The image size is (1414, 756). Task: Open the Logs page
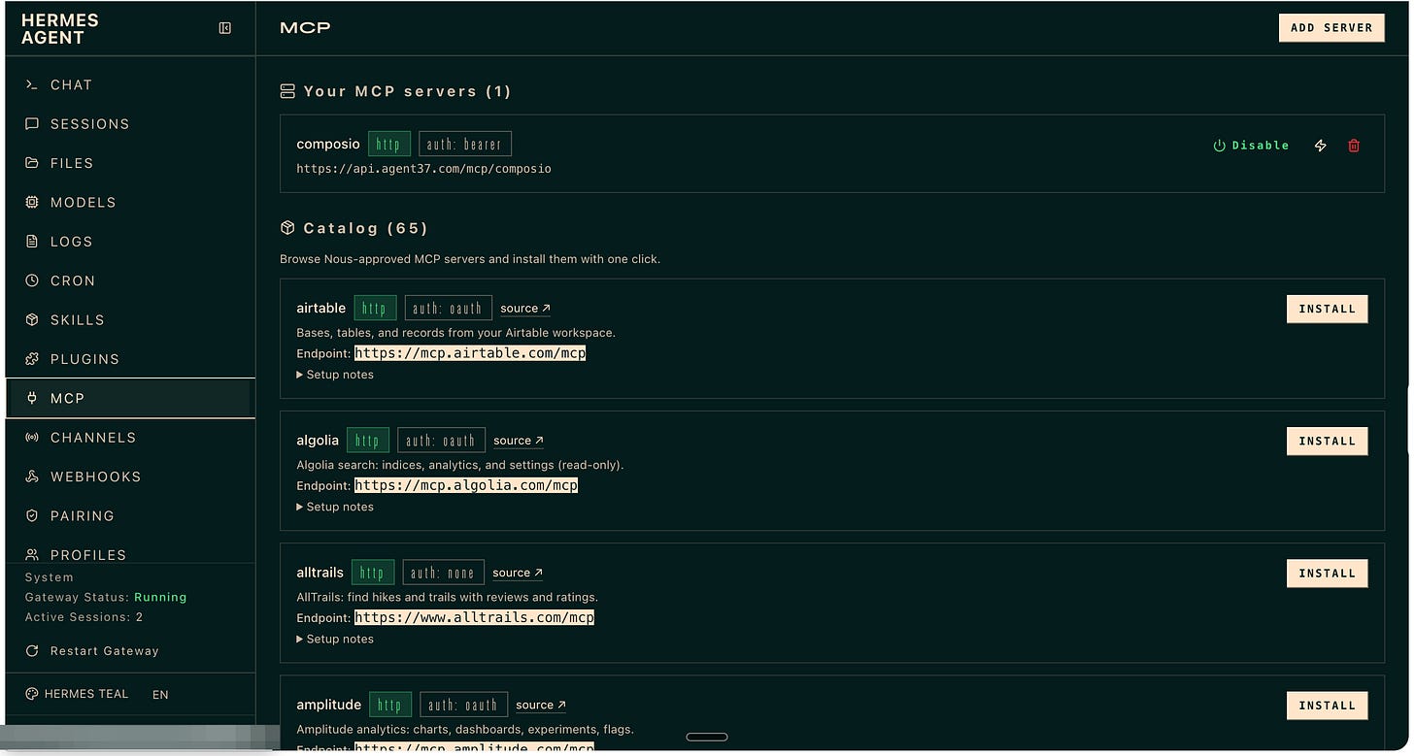pos(130,242)
